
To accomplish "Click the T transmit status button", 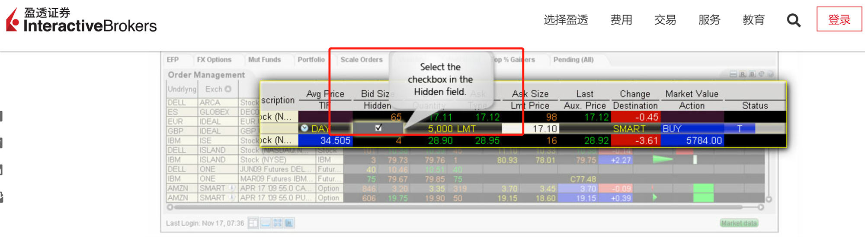I will [x=740, y=128].
